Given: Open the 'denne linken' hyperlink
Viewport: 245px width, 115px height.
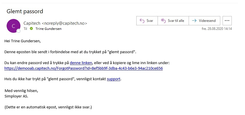Looking at the screenshot, I should pyautogui.click(x=81, y=63).
